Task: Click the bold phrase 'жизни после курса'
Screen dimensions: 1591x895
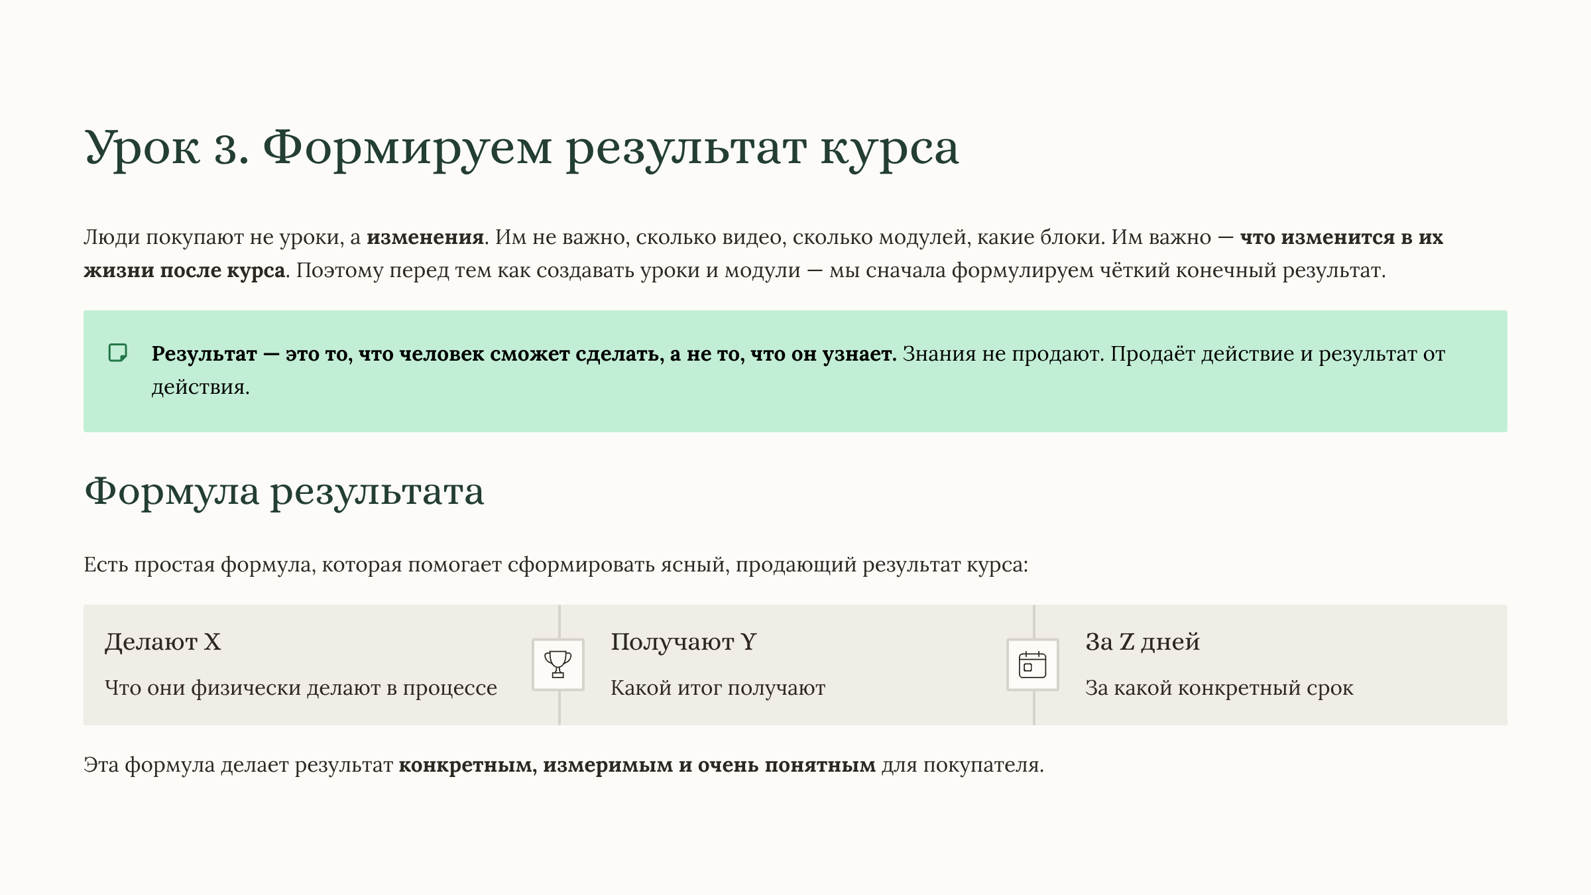Action: tap(184, 270)
